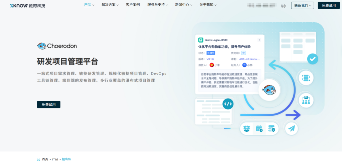The image size is (342, 162).
Task: Click the calendar clock icon
Action: (259, 128)
